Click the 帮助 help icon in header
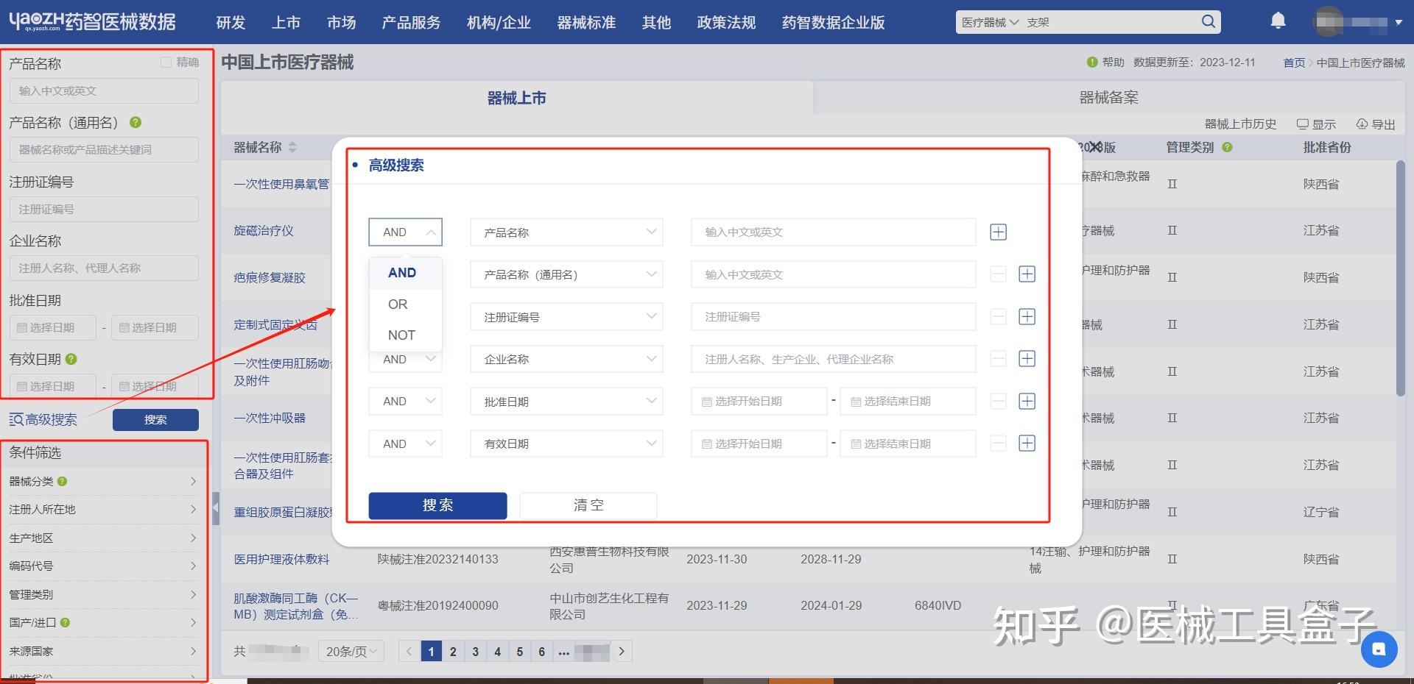 [1092, 63]
